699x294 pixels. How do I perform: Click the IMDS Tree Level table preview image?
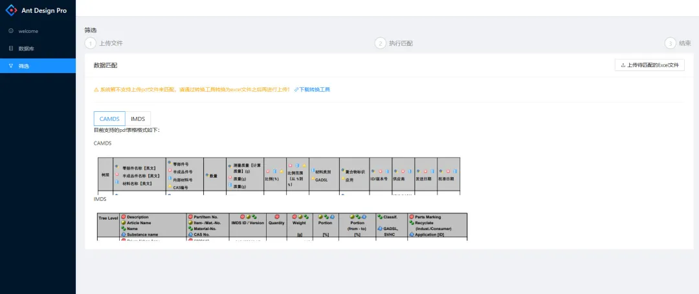pos(282,226)
